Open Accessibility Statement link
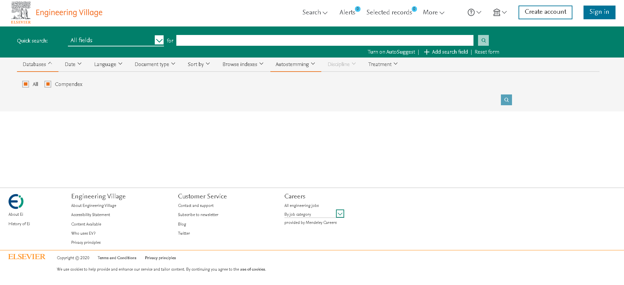The height and width of the screenshot is (285, 624). click(x=90, y=215)
